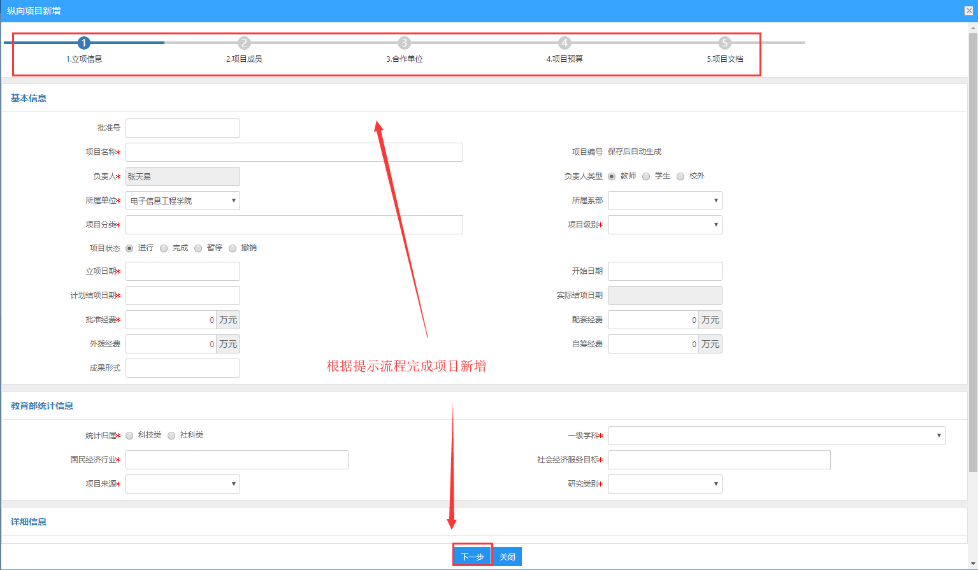Click the 项目名称 input field
This screenshot has height=570, width=978.
pyautogui.click(x=294, y=152)
